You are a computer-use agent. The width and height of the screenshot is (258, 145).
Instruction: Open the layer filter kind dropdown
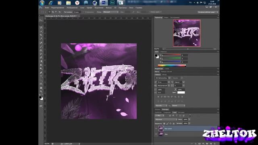(x=160, y=116)
